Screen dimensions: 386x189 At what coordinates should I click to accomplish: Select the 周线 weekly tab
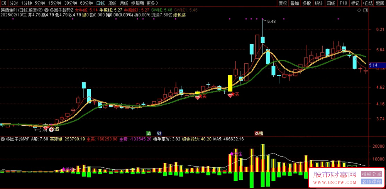112,3
